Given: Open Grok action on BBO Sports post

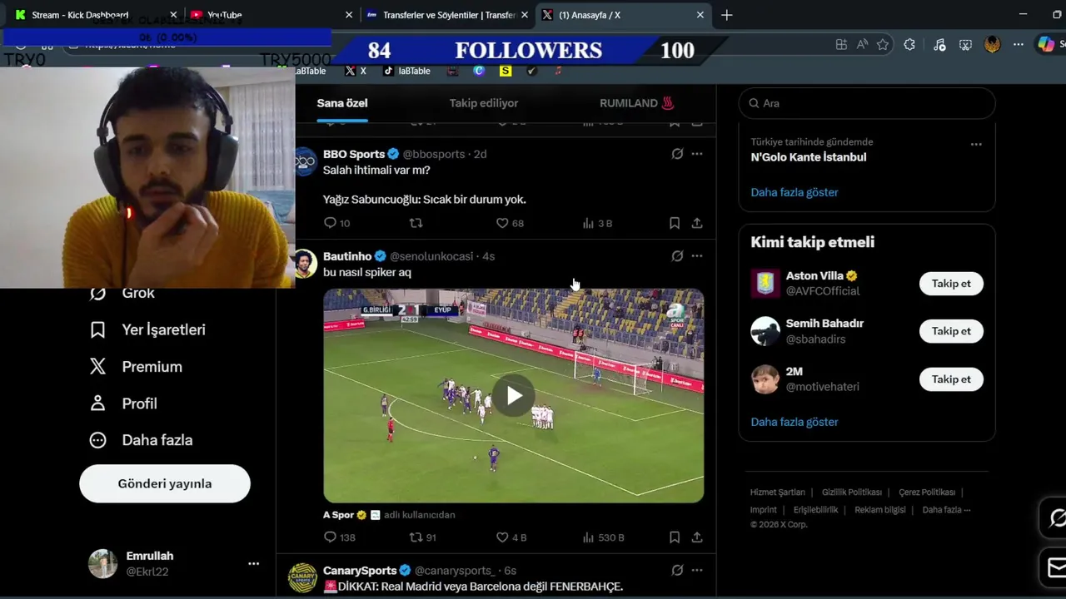Looking at the screenshot, I should click(677, 154).
